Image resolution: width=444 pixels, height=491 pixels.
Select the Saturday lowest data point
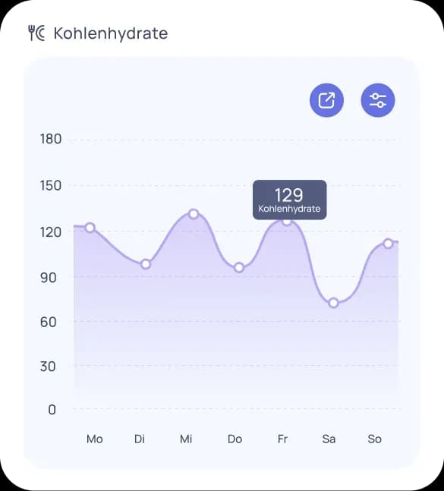coord(334,303)
